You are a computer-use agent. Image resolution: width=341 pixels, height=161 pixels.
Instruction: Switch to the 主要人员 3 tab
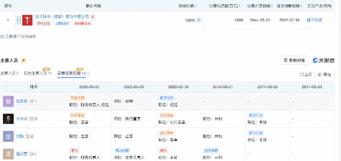click(9, 73)
